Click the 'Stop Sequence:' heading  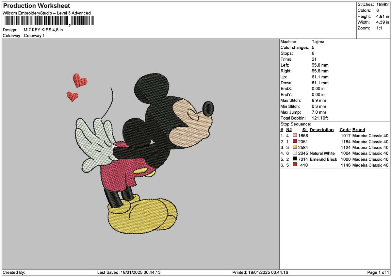click(x=296, y=124)
